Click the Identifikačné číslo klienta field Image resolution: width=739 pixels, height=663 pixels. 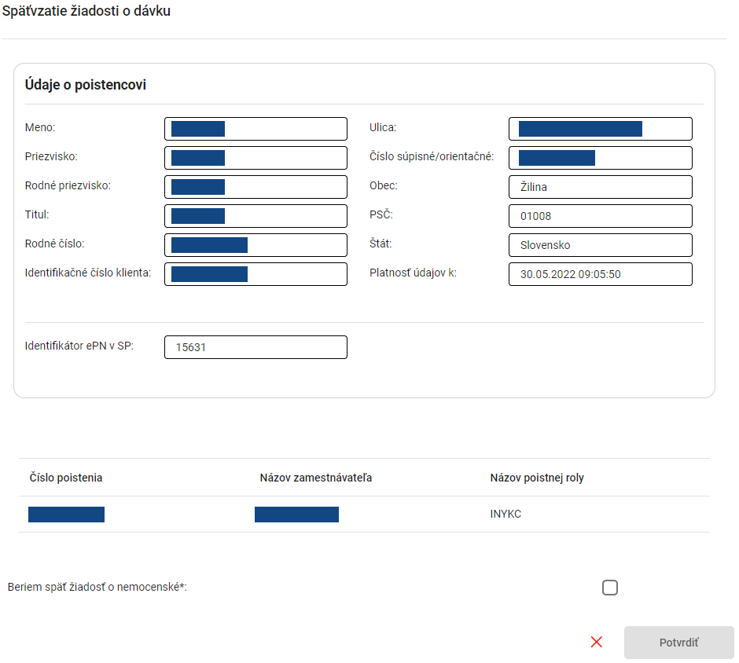coord(256,274)
